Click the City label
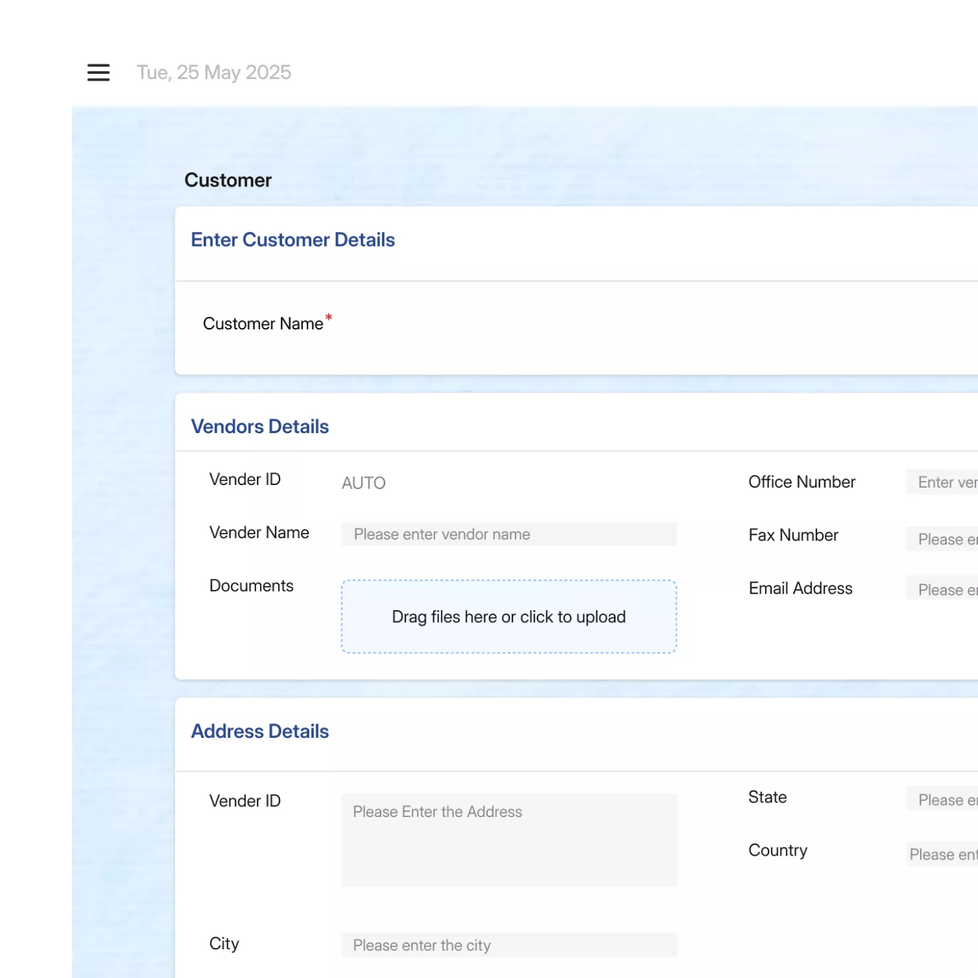 (x=224, y=944)
